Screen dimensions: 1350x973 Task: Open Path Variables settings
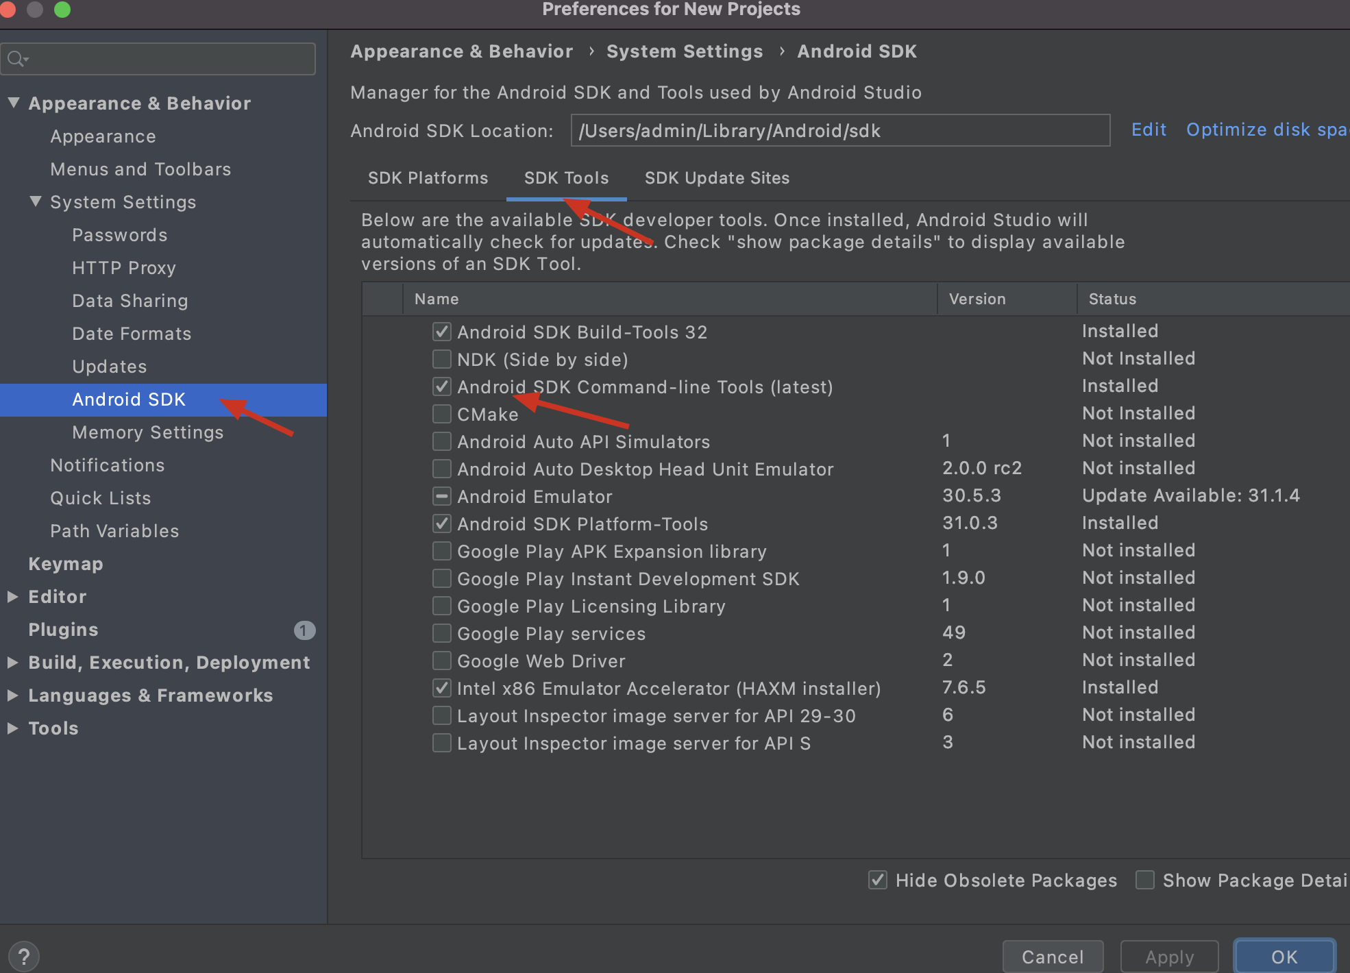pyautogui.click(x=114, y=531)
